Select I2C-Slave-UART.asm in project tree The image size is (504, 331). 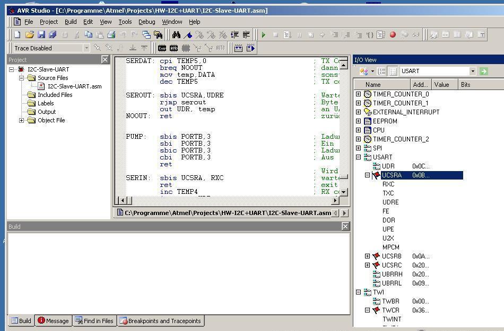pyautogui.click(x=74, y=86)
